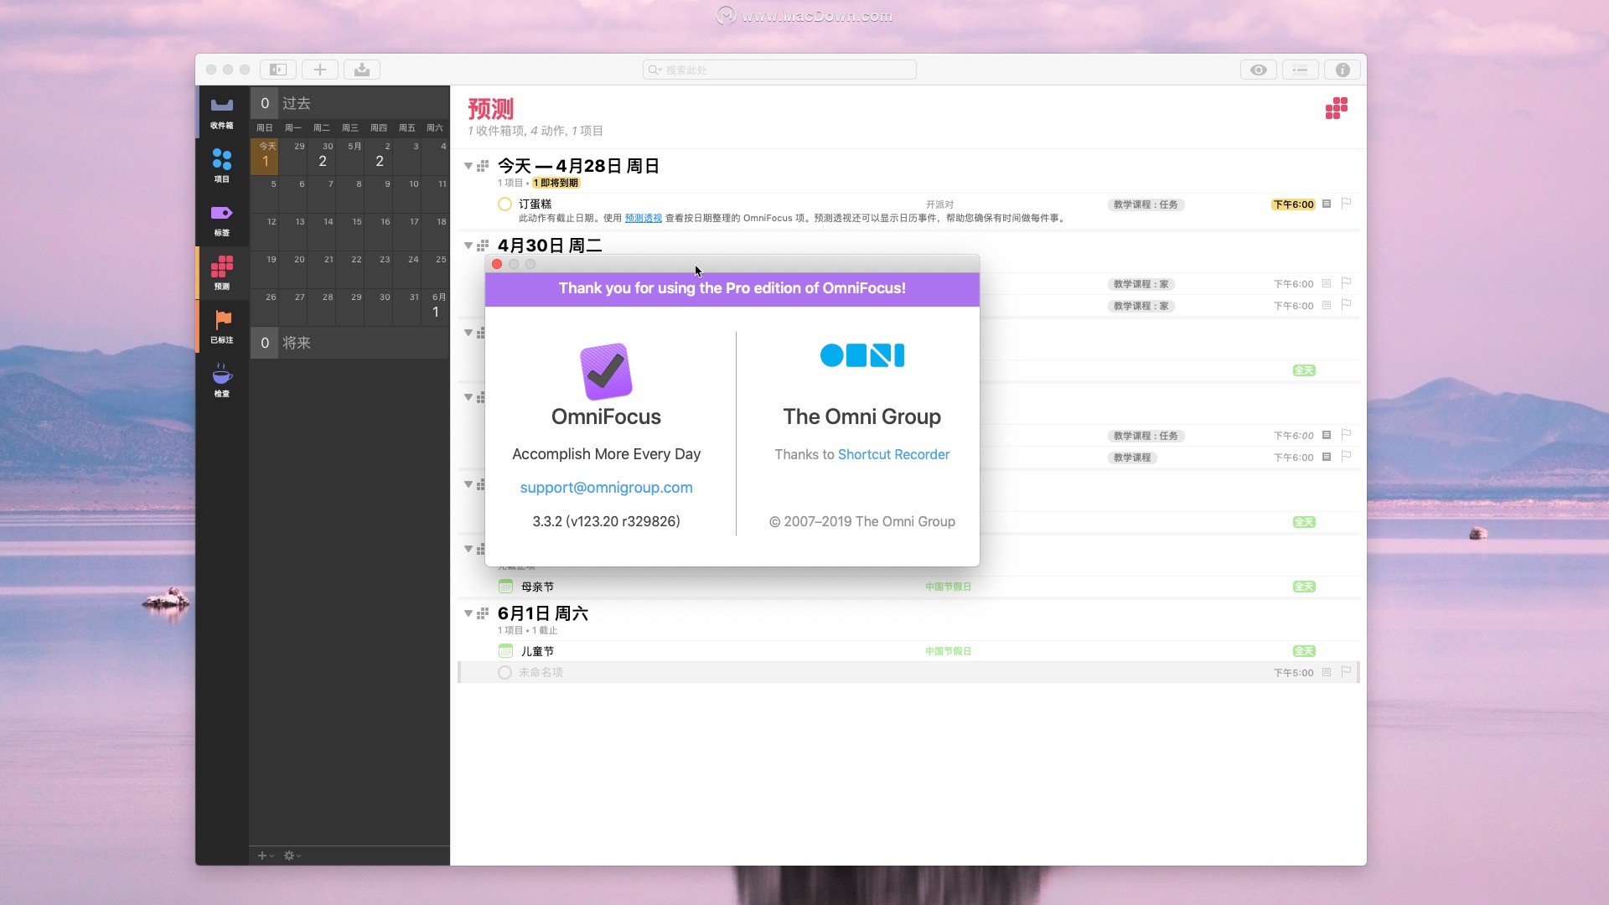Open the inspector with the info toolbar button
The height and width of the screenshot is (905, 1609).
click(1343, 70)
